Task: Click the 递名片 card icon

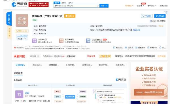Action: pyautogui.click(x=126, y=48)
